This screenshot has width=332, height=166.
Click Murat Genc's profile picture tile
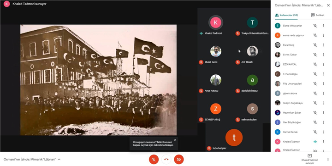click(216, 51)
